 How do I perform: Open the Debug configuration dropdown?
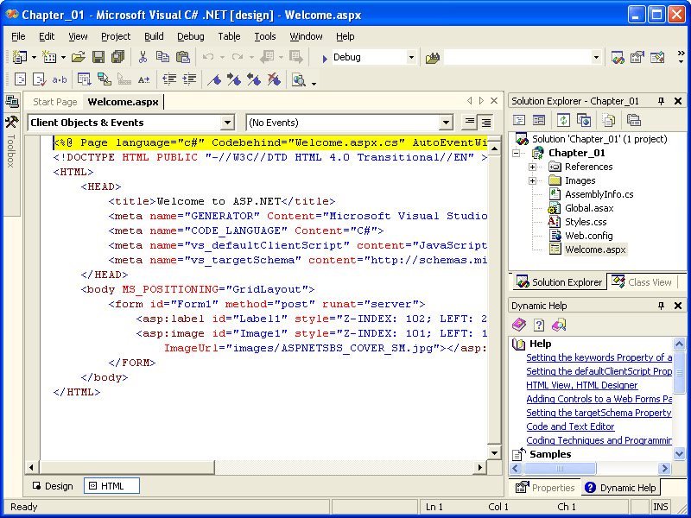click(x=411, y=57)
